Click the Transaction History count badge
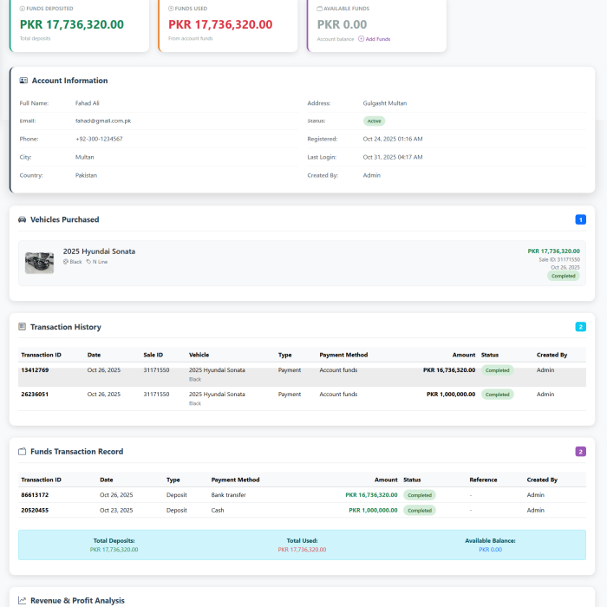This screenshot has height=607, width=607. point(580,327)
